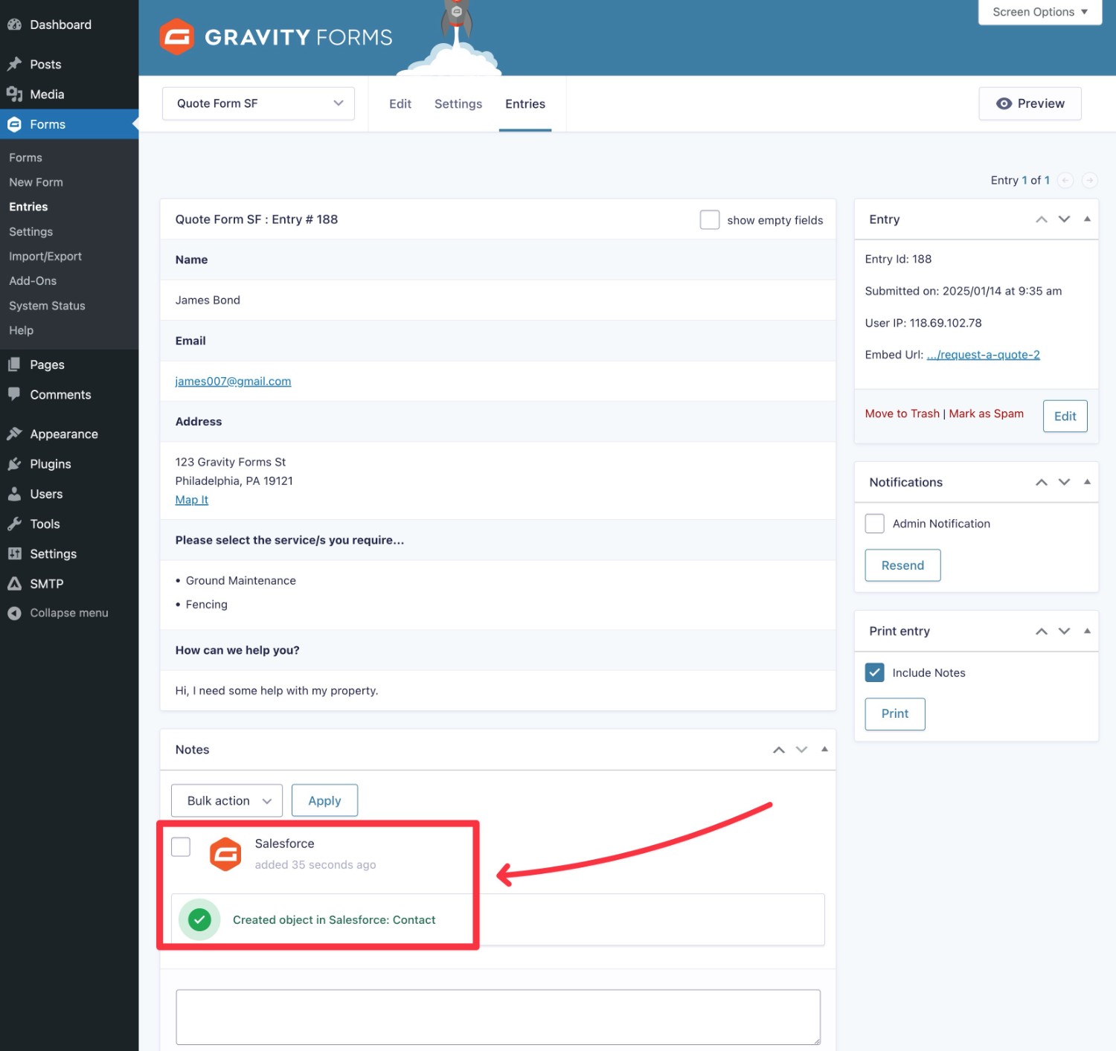Move the Notes panel up
This screenshot has width=1116, height=1051.
click(x=779, y=750)
